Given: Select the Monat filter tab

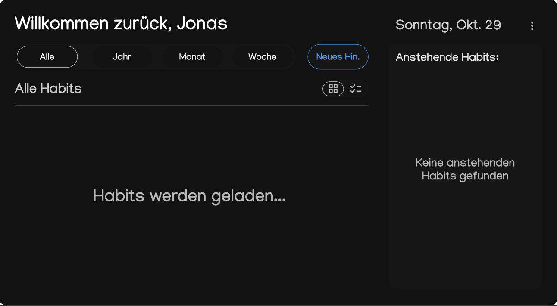Looking at the screenshot, I should 192,57.
